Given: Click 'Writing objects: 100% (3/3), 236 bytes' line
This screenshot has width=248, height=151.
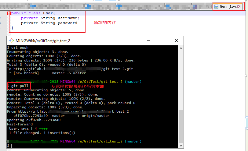Looking at the screenshot, I should click(71, 60).
